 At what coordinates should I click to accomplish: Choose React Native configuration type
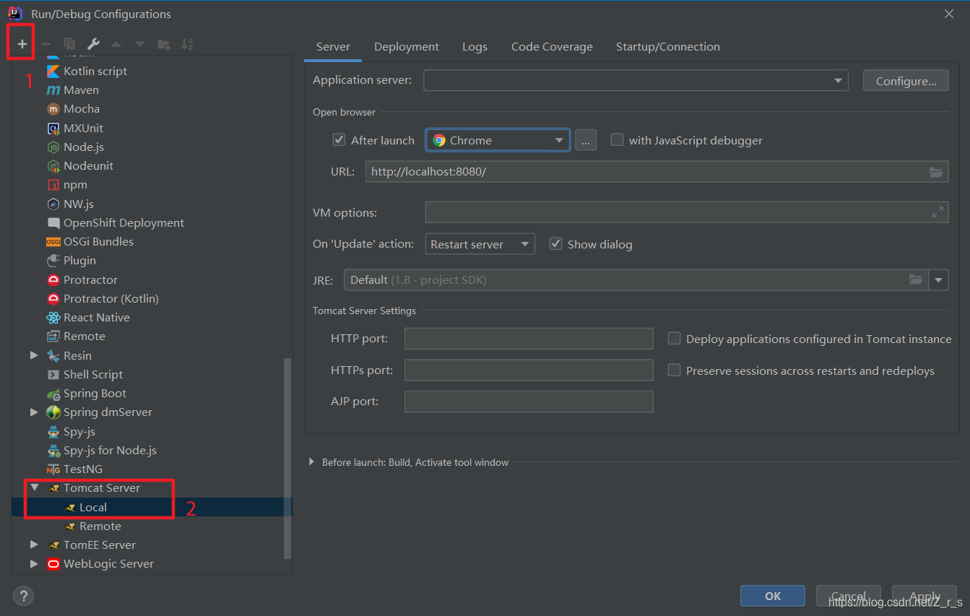pyautogui.click(x=96, y=317)
